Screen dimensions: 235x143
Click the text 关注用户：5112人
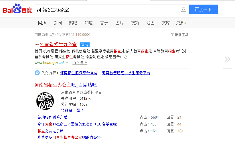coord(76,98)
